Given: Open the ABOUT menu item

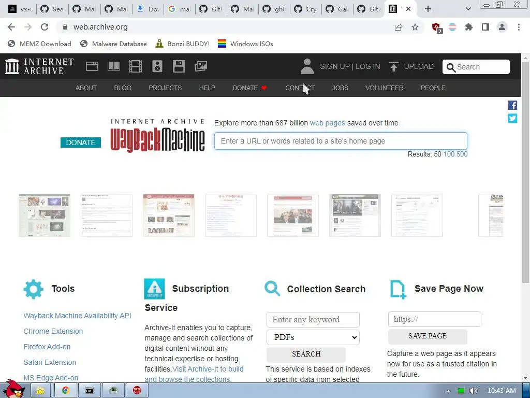Looking at the screenshot, I should point(86,88).
